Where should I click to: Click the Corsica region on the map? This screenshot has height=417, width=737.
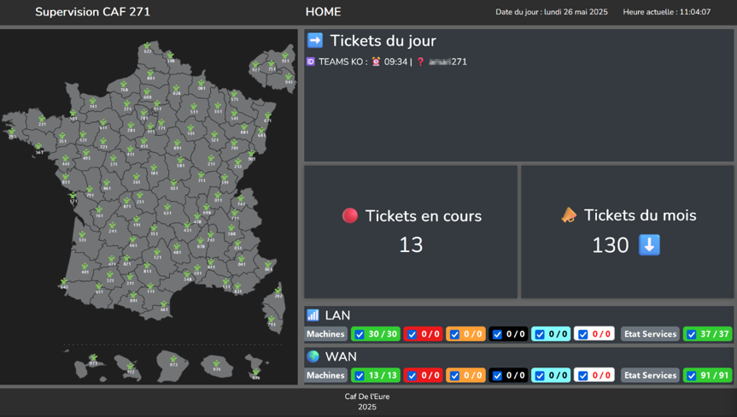[x=274, y=308]
